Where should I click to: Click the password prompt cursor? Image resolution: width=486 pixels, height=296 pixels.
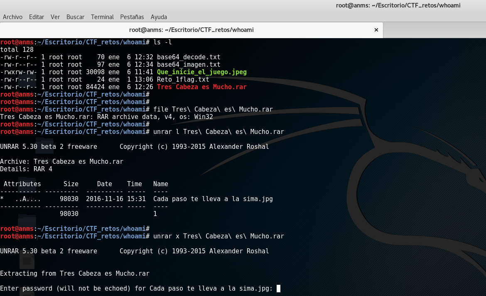click(278, 289)
